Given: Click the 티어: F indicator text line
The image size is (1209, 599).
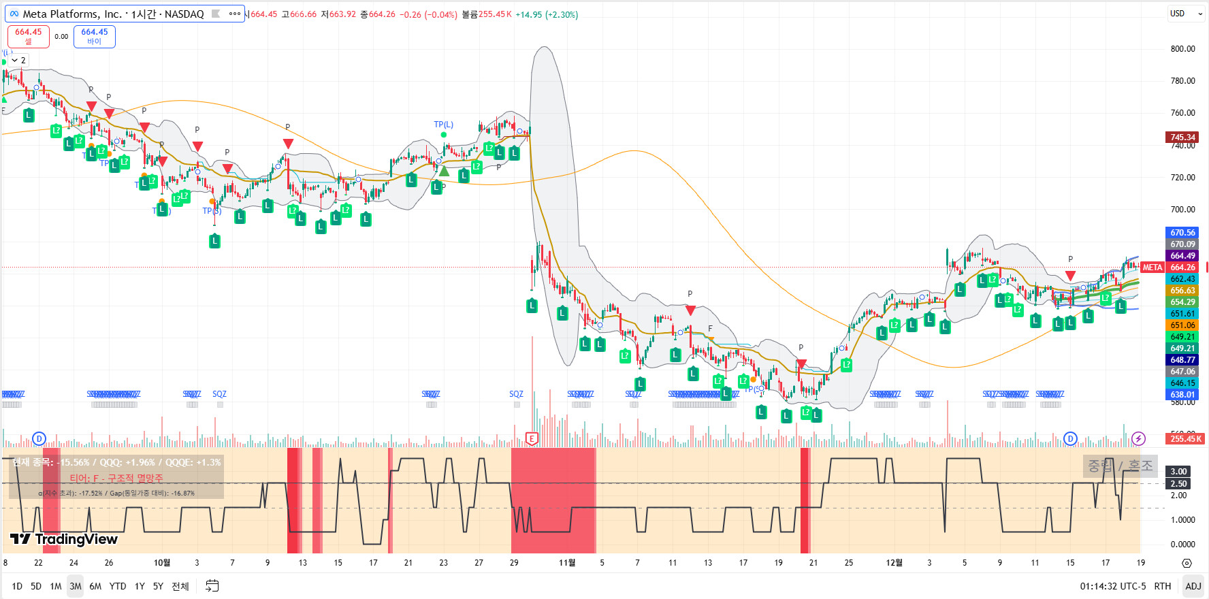Looking at the screenshot, I should pos(116,479).
